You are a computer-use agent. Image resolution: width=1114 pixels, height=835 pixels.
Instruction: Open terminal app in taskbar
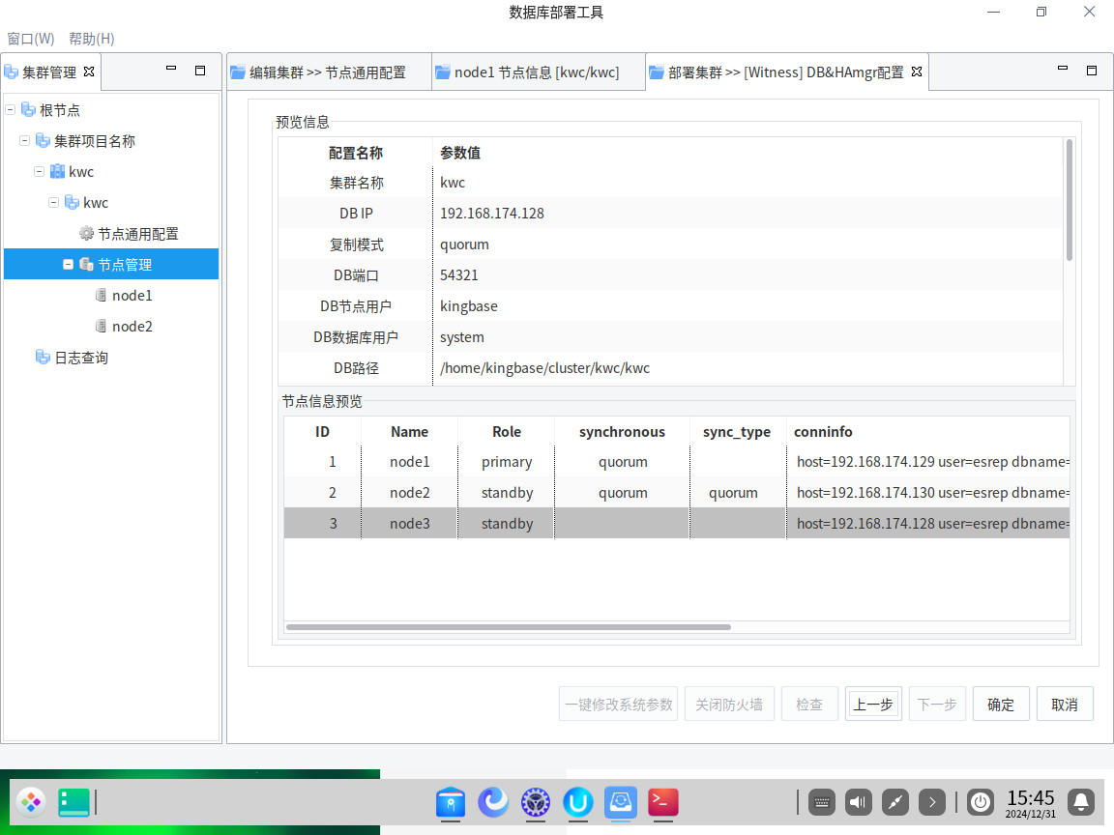click(662, 801)
